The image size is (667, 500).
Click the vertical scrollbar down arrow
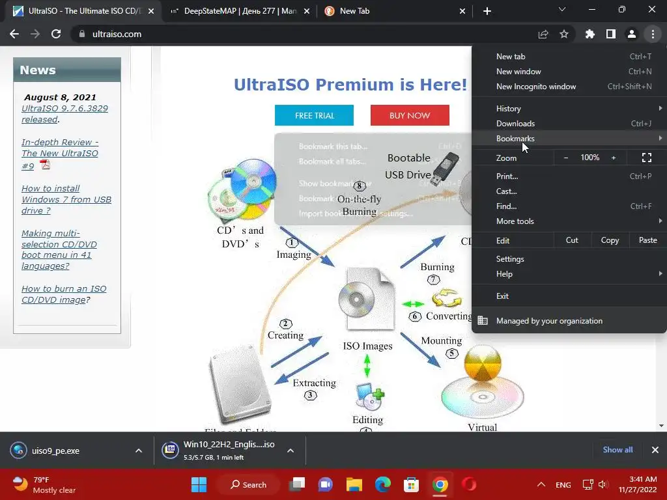[x=661, y=426]
